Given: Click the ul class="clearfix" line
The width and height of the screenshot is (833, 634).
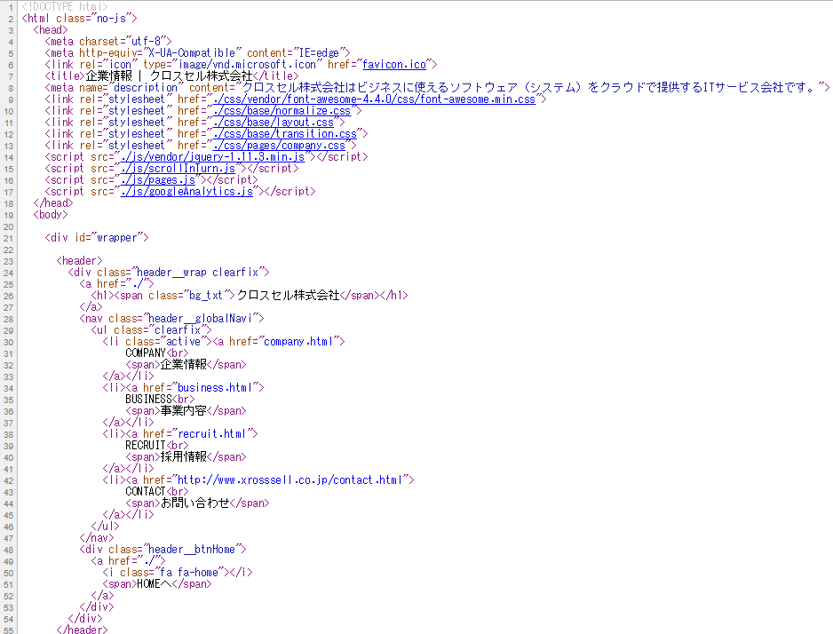Looking at the screenshot, I should pyautogui.click(x=151, y=330).
